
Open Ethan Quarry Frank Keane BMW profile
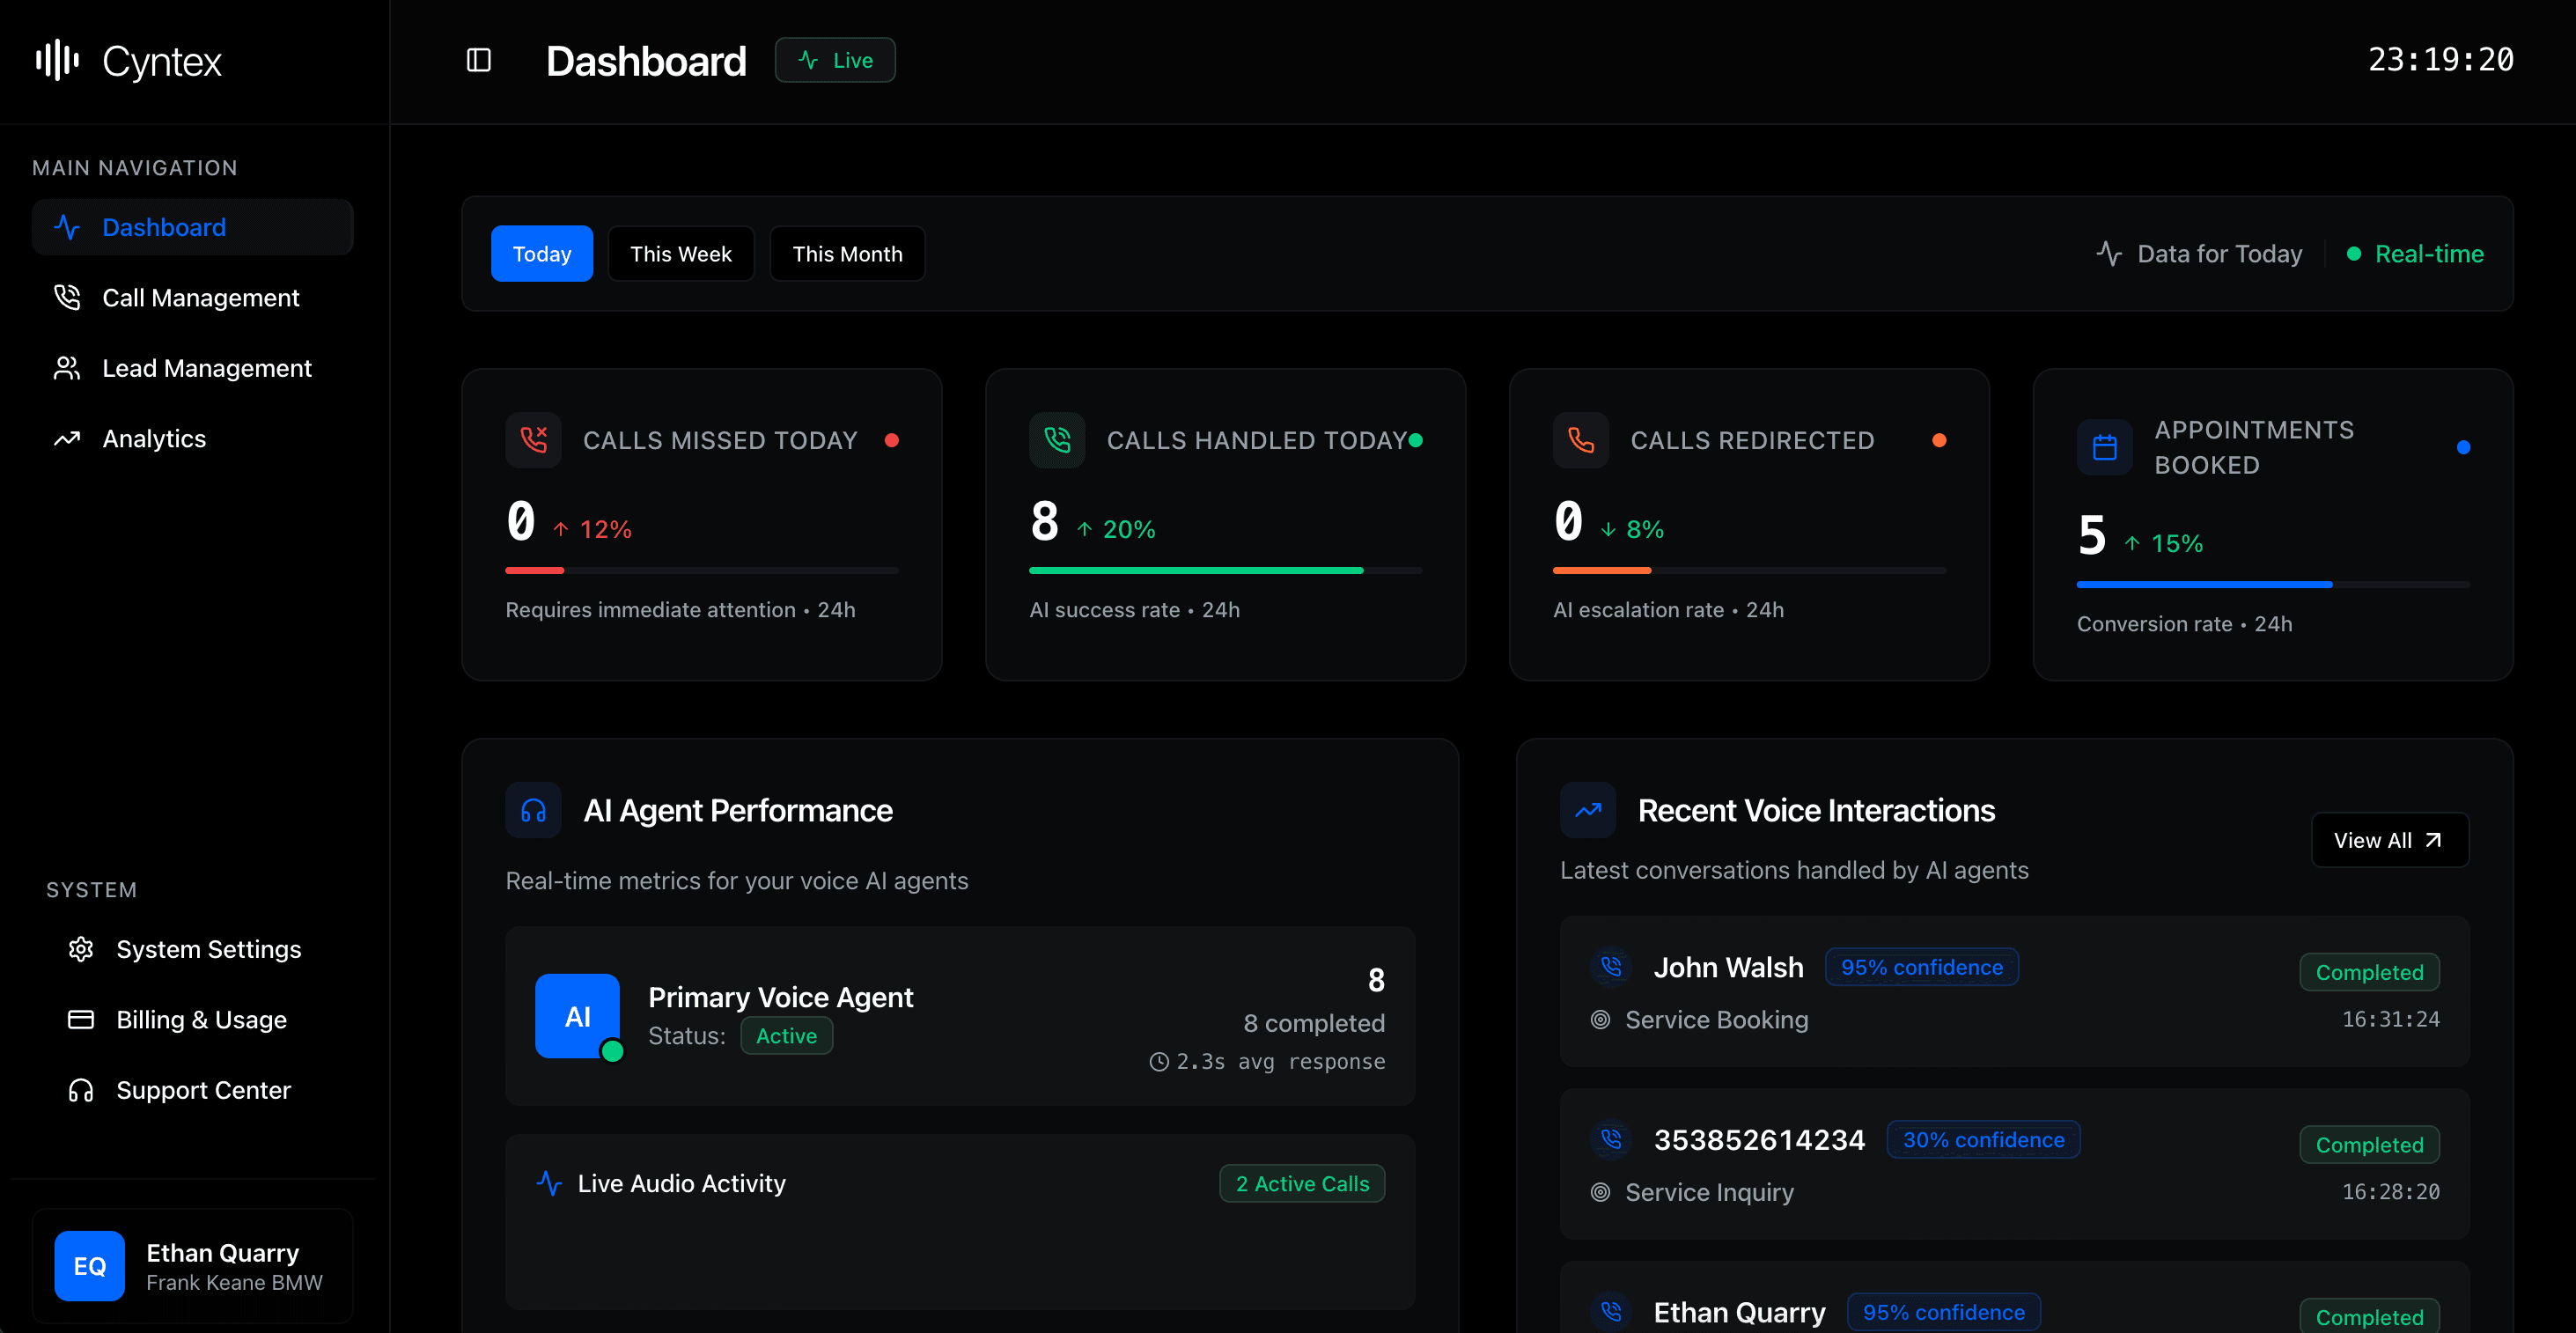click(x=193, y=1266)
